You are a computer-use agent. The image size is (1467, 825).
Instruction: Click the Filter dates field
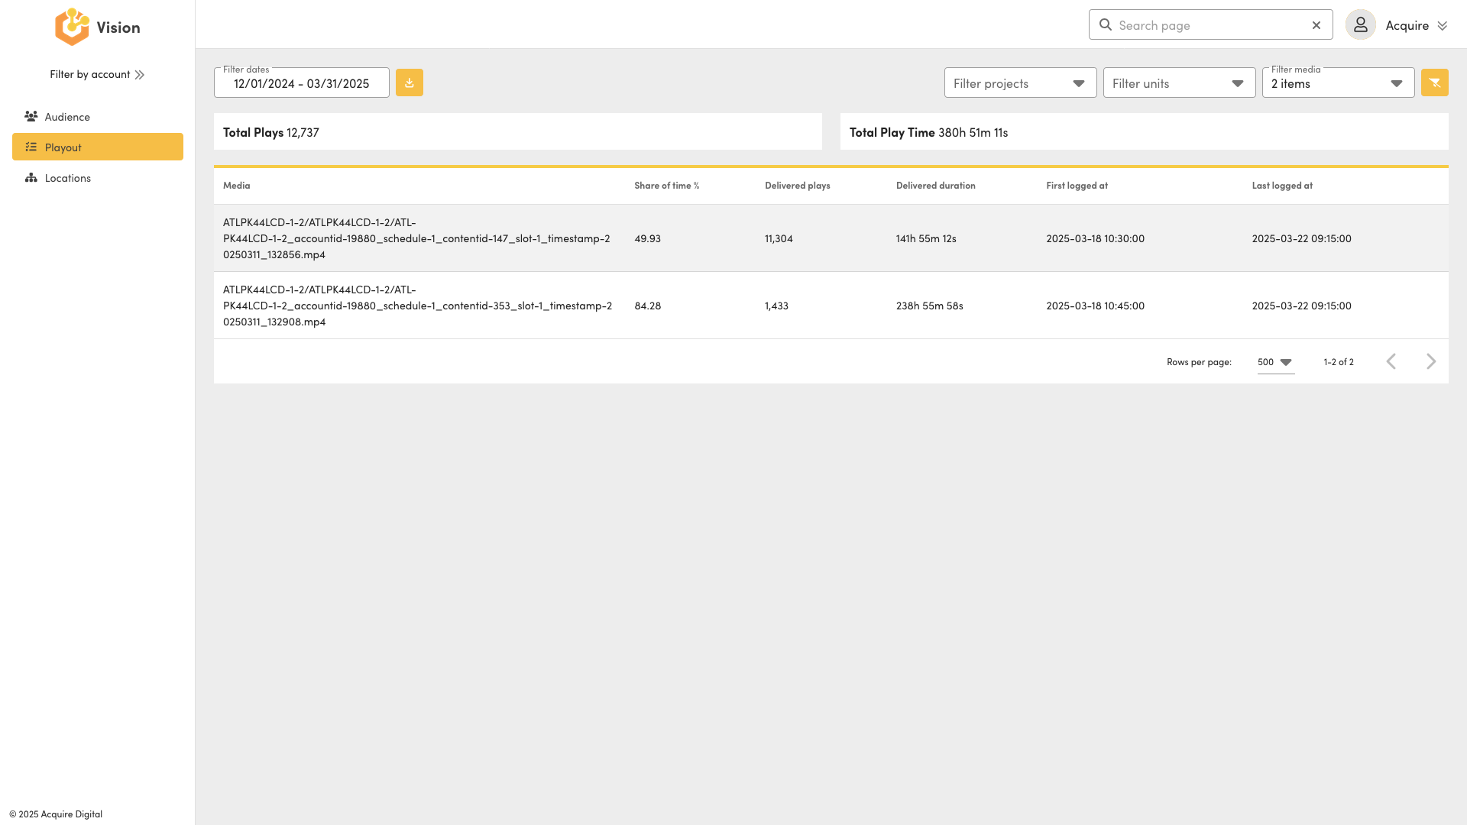(302, 82)
